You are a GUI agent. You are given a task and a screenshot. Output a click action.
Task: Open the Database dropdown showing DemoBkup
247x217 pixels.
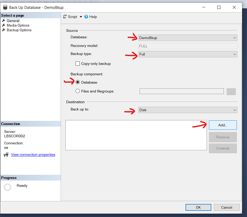pyautogui.click(x=188, y=38)
